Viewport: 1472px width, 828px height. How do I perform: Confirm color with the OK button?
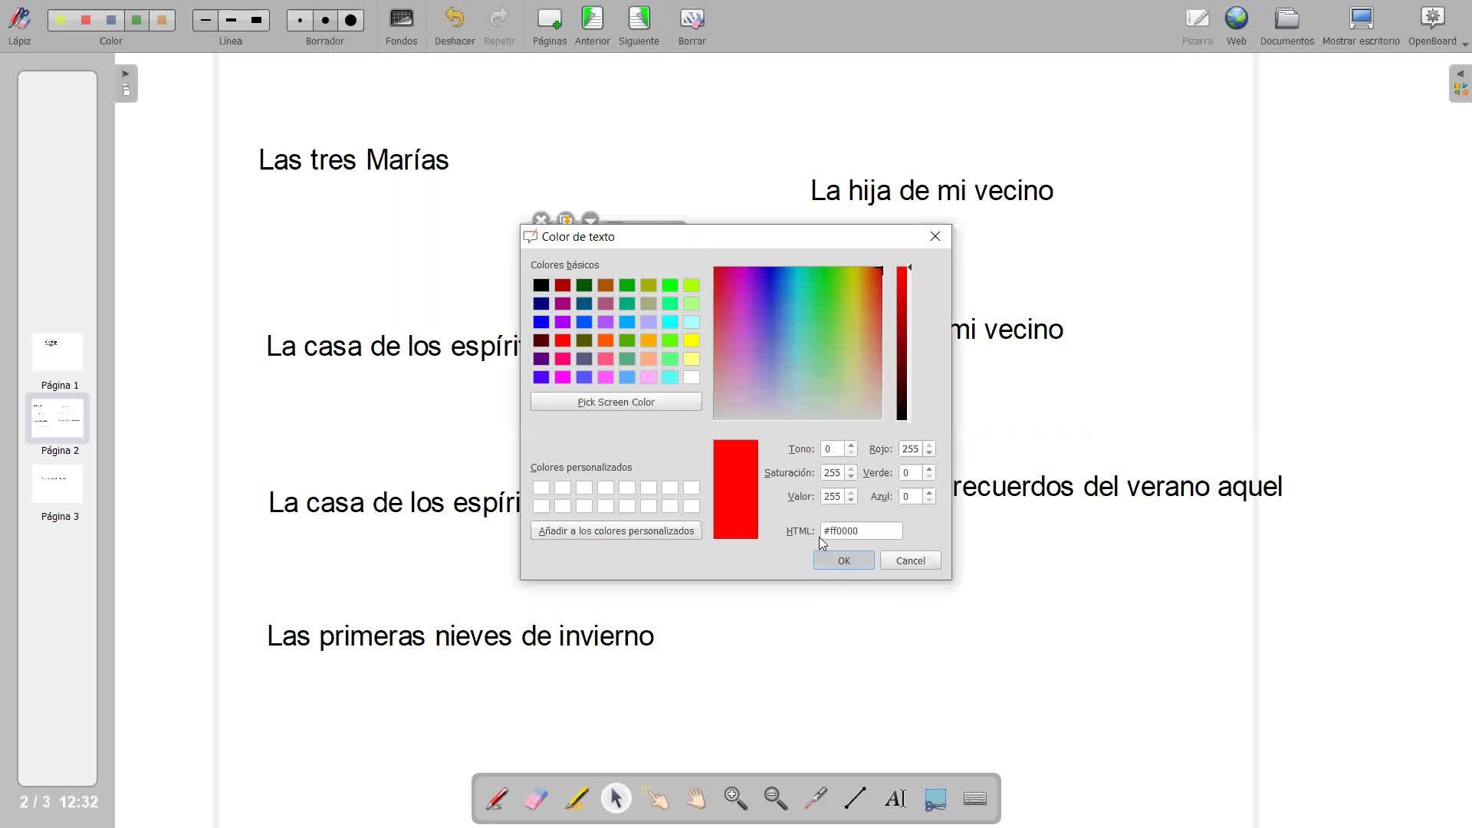pos(843,560)
